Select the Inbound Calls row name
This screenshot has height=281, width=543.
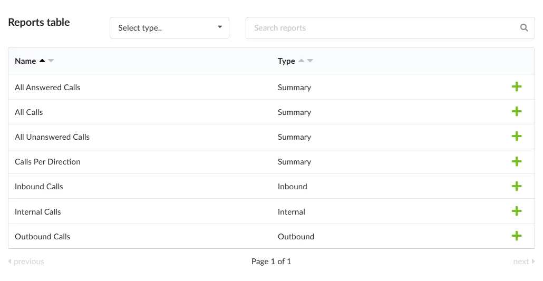tap(39, 187)
